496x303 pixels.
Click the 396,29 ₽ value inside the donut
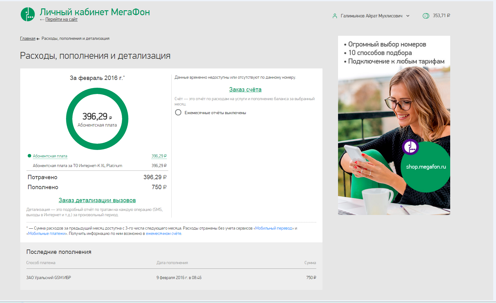click(x=97, y=116)
